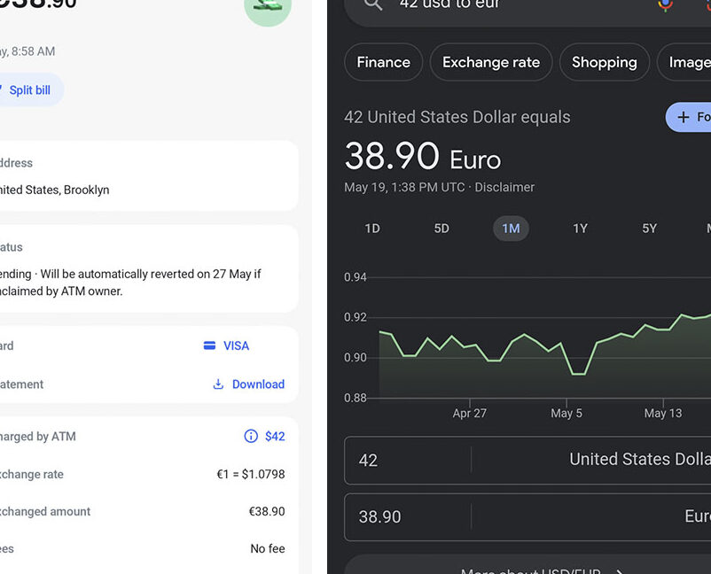Select the Exchange rate filter chip
711x574 pixels.
pyautogui.click(x=491, y=63)
